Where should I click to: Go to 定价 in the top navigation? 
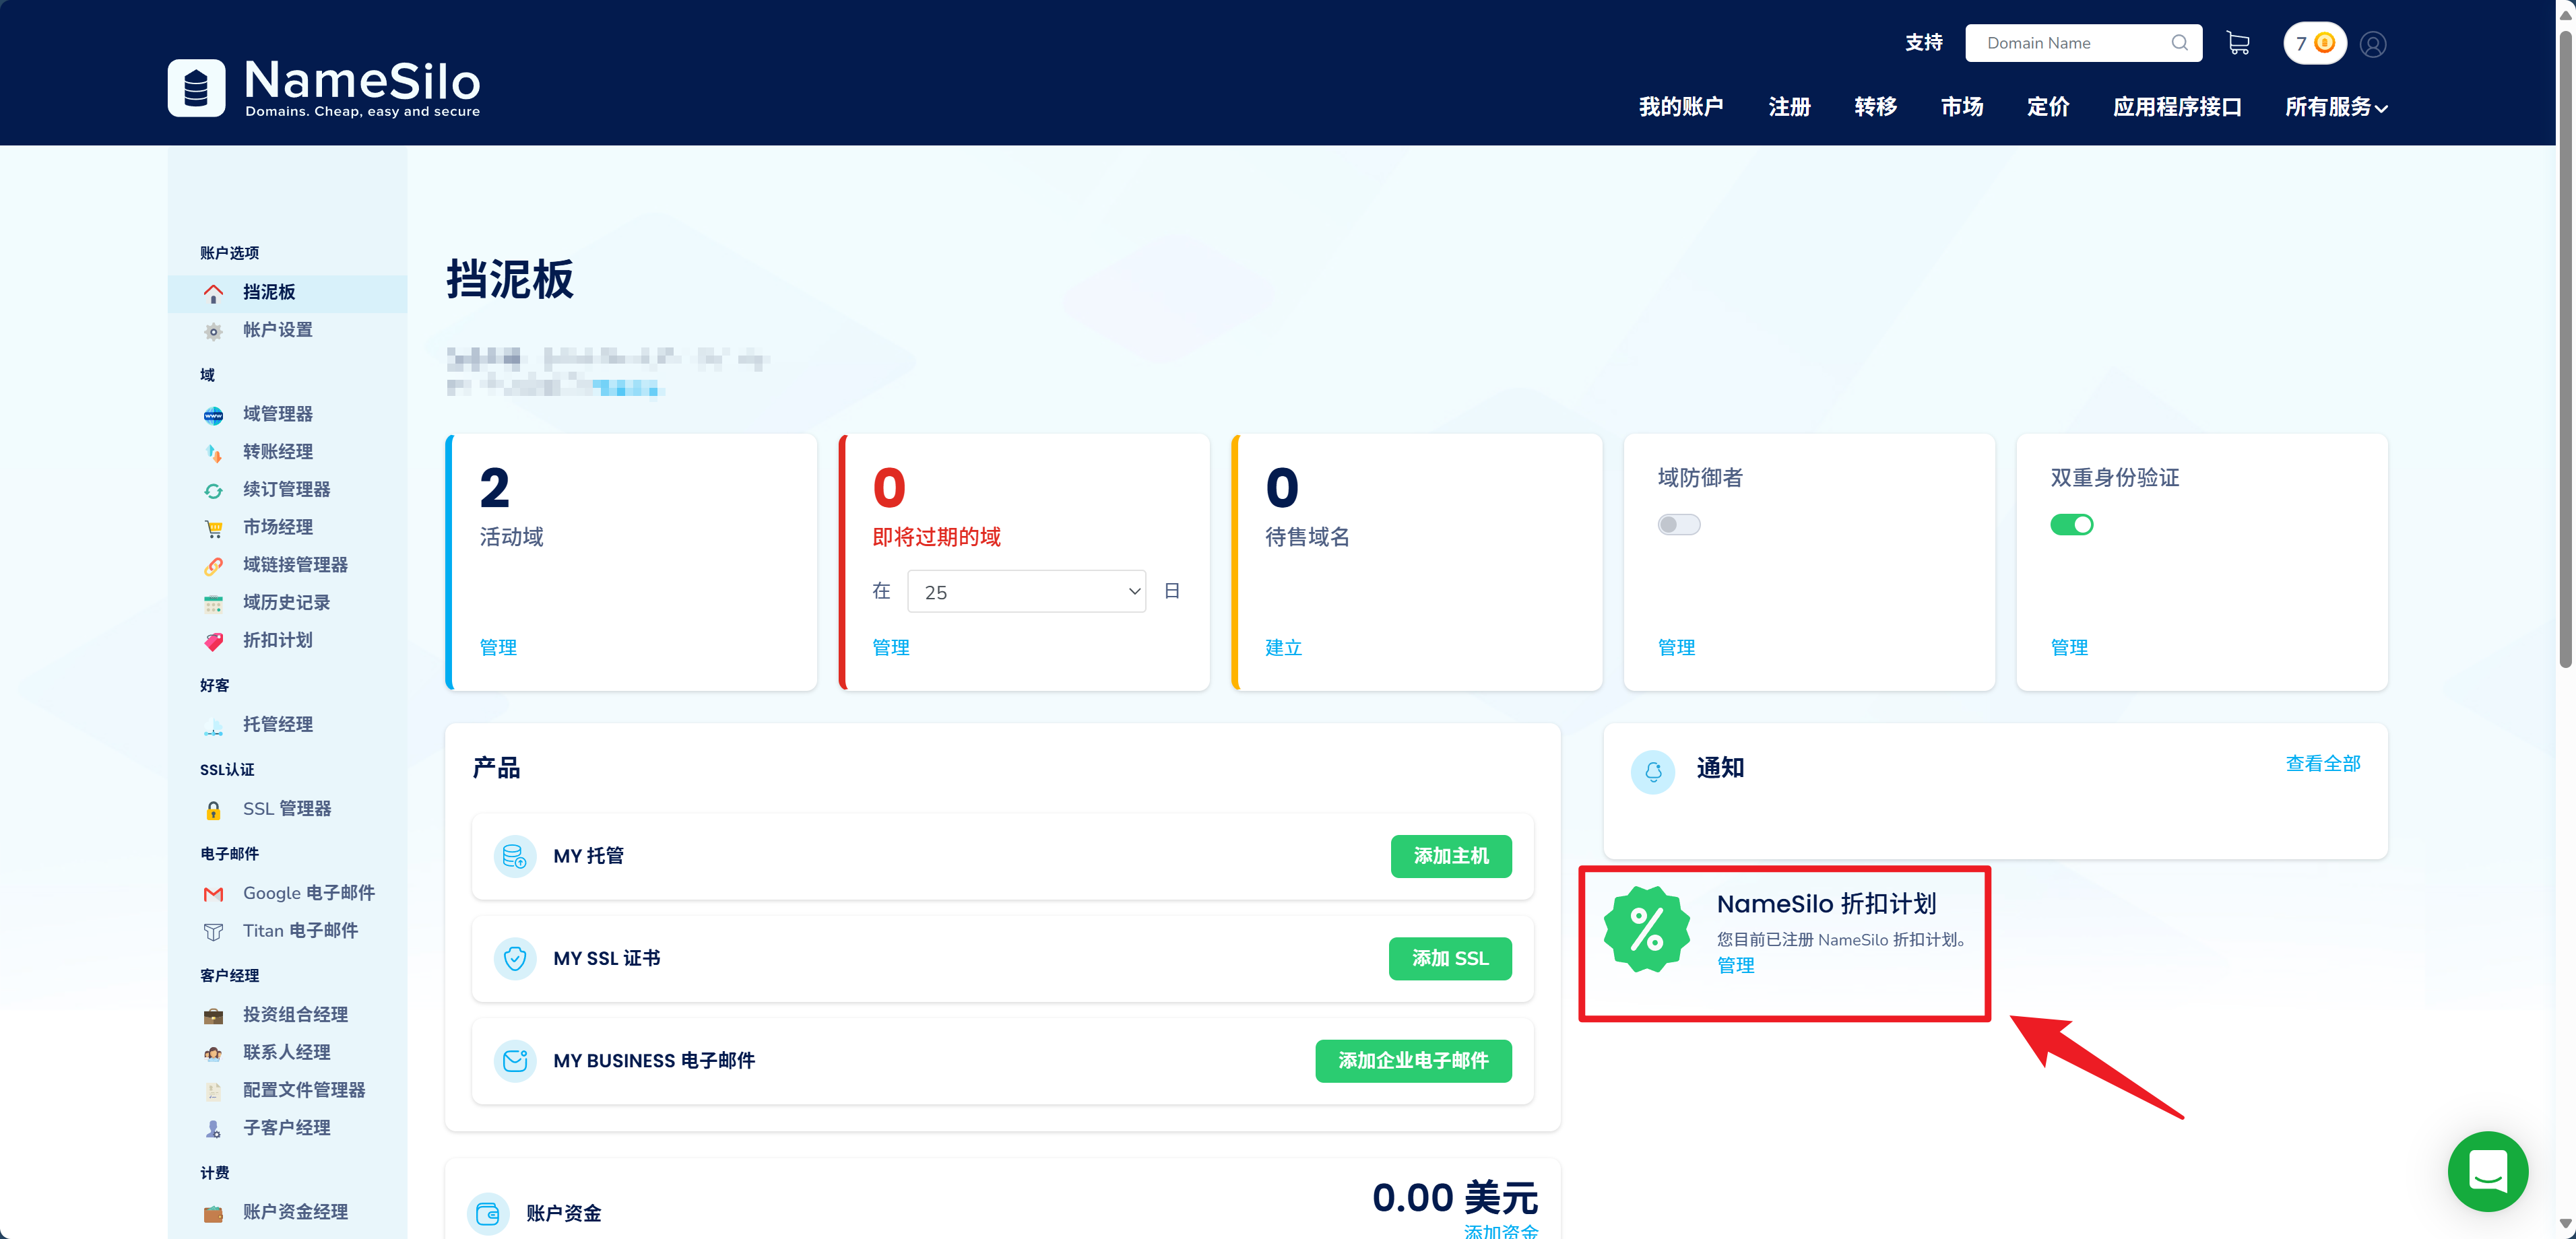click(2048, 107)
